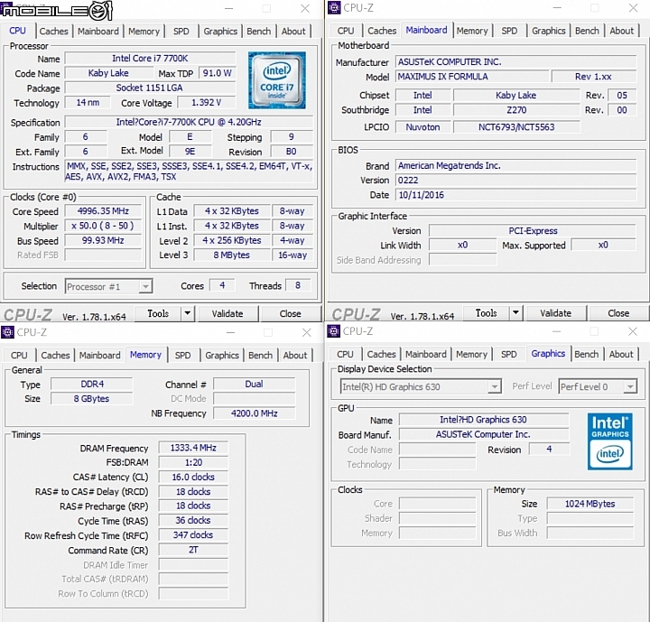Click motherboard model MAXIMUS IX FORMULA
The width and height of the screenshot is (650, 622).
[x=472, y=77]
